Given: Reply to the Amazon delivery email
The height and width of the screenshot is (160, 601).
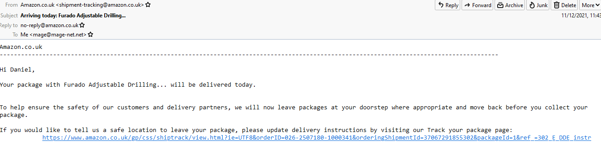Looking at the screenshot, I should (x=447, y=5).
